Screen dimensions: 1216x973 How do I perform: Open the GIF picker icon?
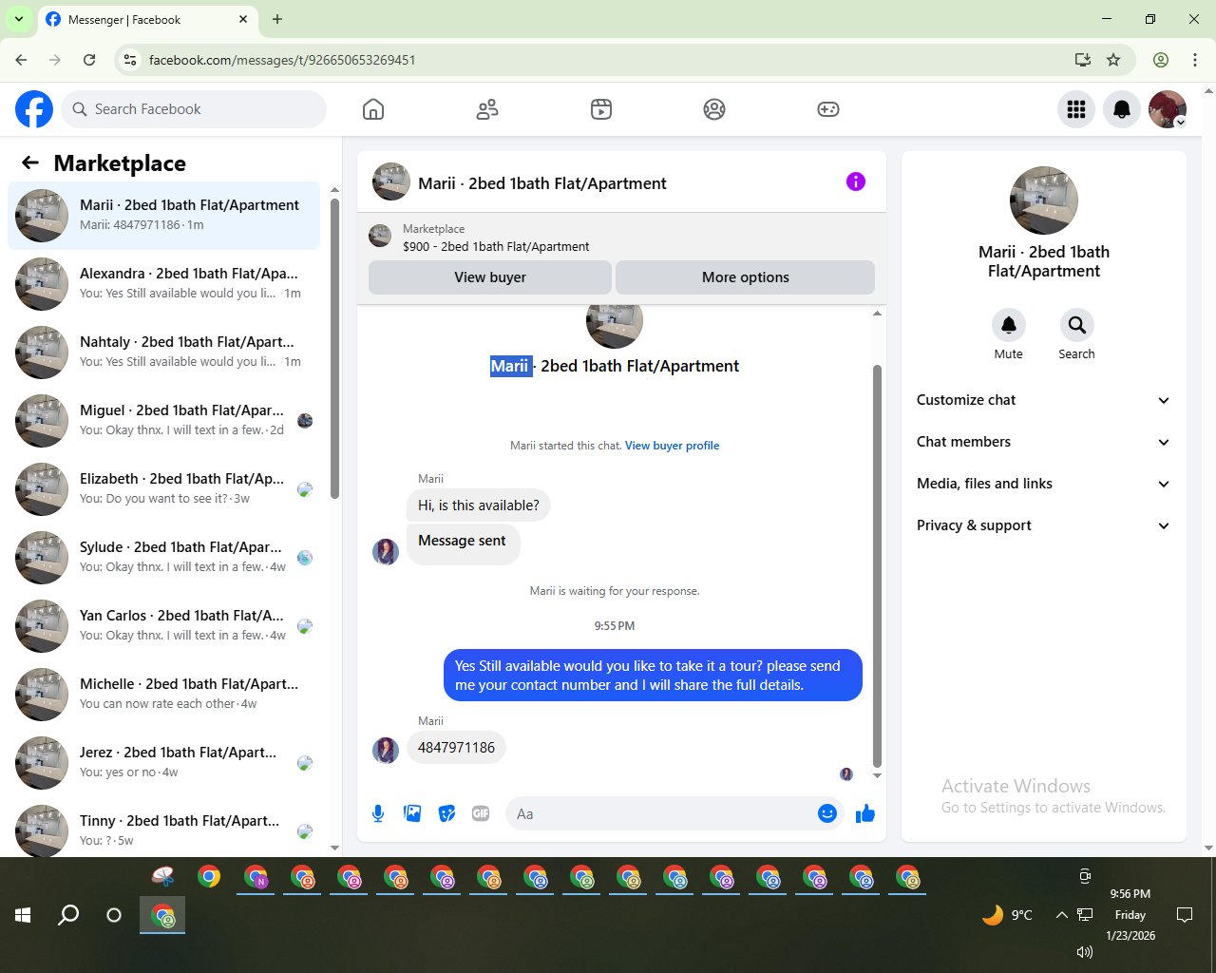point(481,813)
